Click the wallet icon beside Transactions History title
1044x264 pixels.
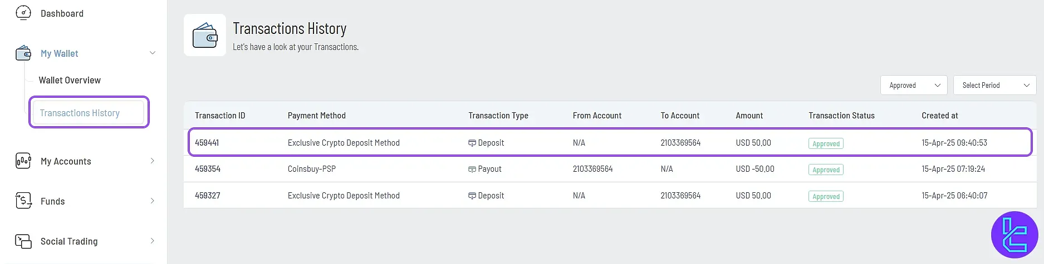point(205,35)
